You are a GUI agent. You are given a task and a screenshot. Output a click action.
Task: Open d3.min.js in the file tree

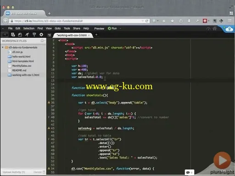(17, 52)
